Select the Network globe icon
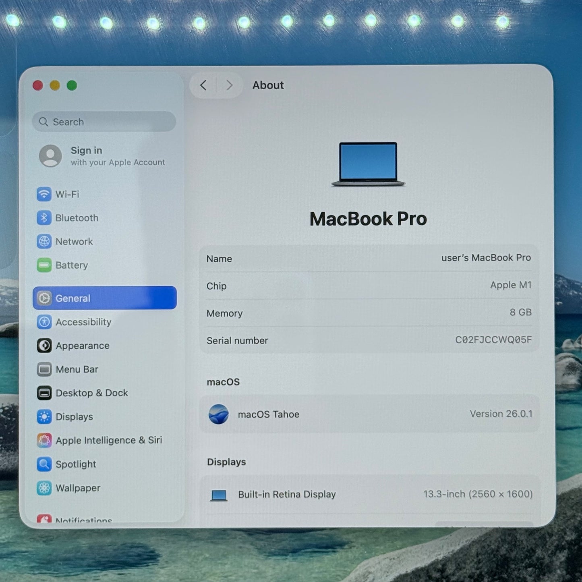 (x=44, y=242)
